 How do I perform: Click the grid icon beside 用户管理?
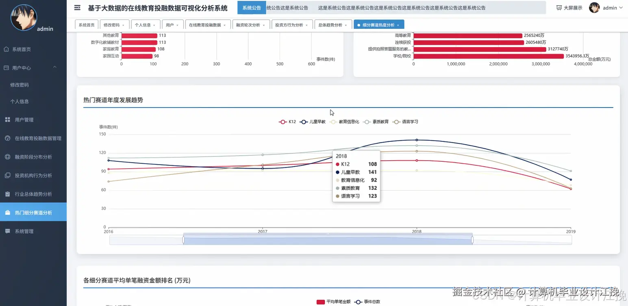[7, 119]
